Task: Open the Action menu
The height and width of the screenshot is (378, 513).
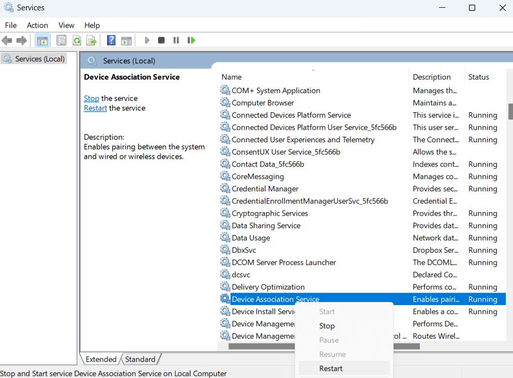Action: pos(37,25)
